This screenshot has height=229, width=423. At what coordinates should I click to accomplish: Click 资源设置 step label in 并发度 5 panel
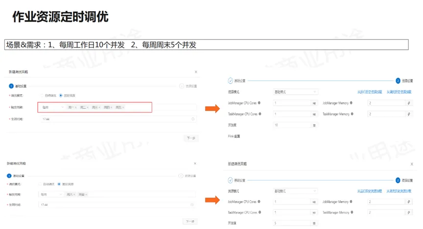coord(407,180)
